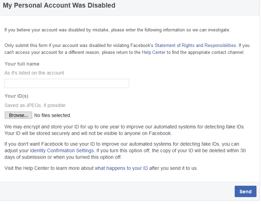This screenshot has height=204, width=261.
Task: Click the 'My Personal Account Was Disabled' heading
Action: [x=59, y=6]
